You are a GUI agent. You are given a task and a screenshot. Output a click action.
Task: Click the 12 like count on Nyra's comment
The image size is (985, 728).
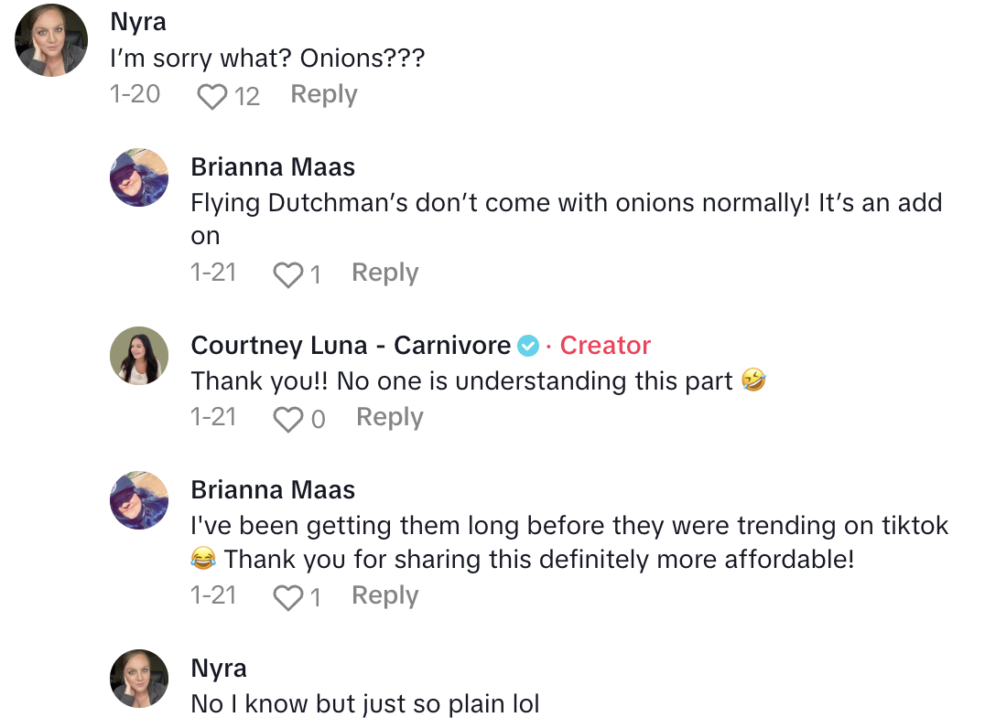246,96
